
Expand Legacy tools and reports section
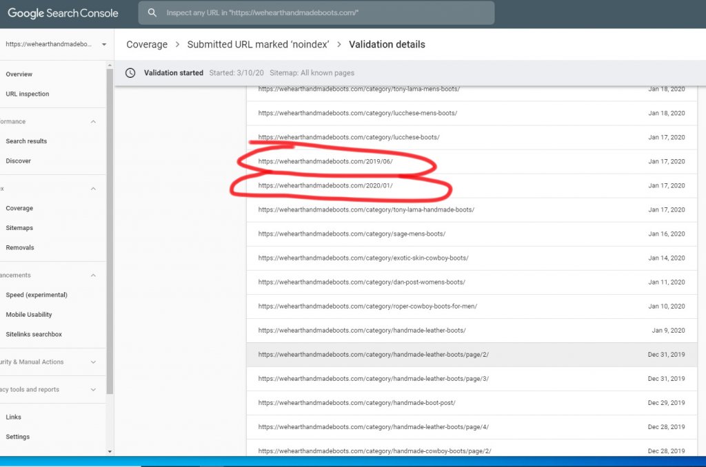(93, 390)
